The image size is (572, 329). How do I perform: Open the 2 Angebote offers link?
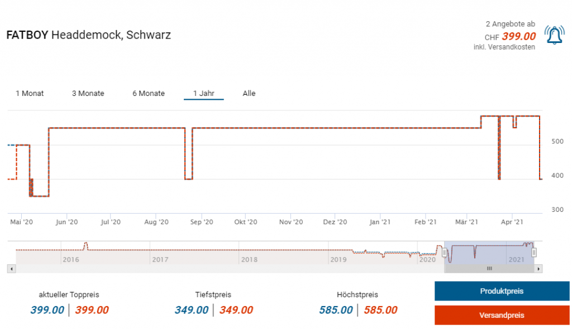[510, 24]
